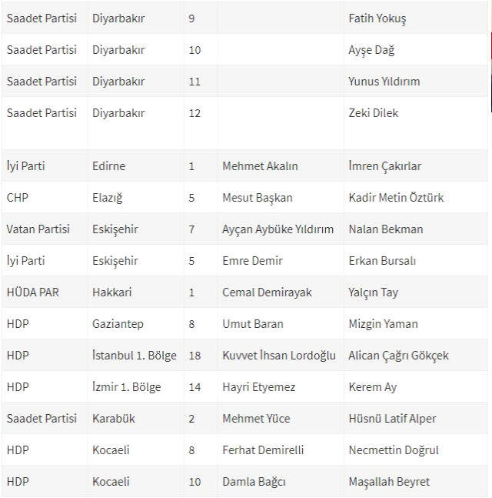Select Emre Demir in Eskişehir row

(x=252, y=260)
